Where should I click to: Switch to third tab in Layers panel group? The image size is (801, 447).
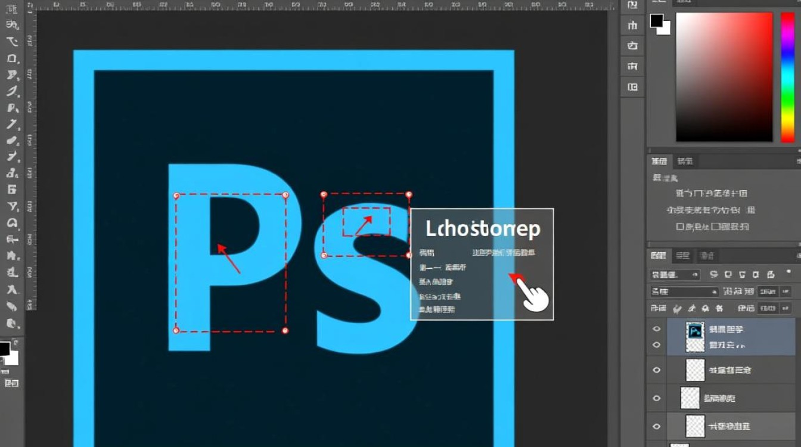(707, 256)
